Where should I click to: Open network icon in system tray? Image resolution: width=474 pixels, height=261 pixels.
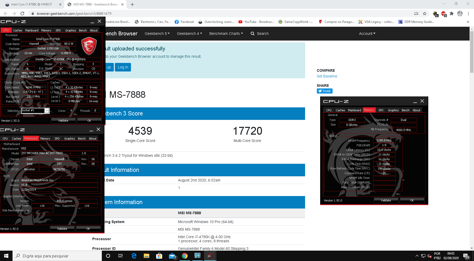coord(423,256)
